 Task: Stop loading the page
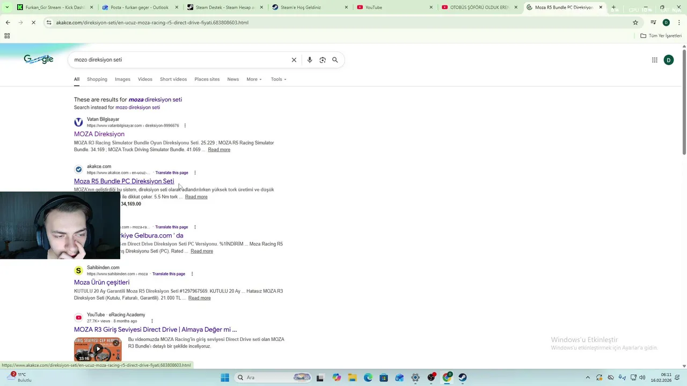tap(33, 23)
